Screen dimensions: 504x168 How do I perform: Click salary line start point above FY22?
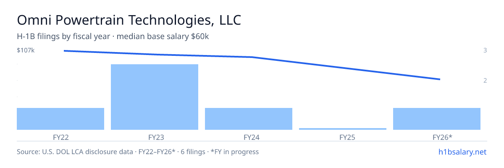click(64, 51)
